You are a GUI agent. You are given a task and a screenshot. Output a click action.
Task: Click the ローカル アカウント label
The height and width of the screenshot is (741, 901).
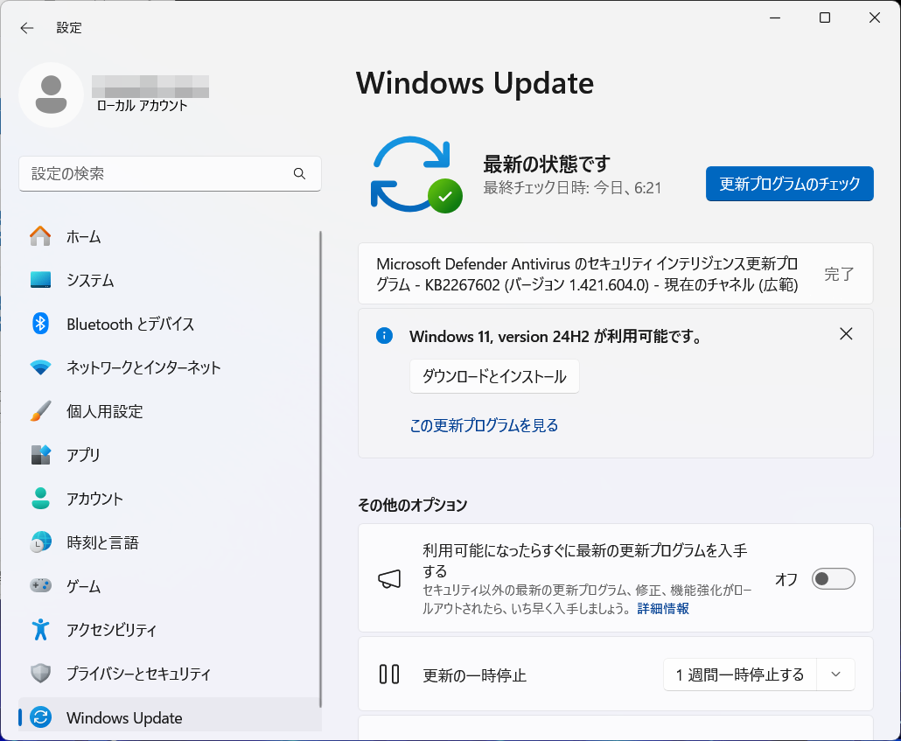pyautogui.click(x=142, y=106)
